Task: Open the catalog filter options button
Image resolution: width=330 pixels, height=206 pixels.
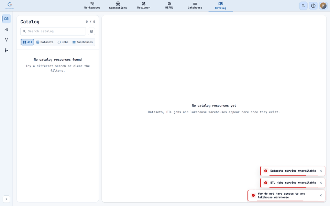Action: 91,31
